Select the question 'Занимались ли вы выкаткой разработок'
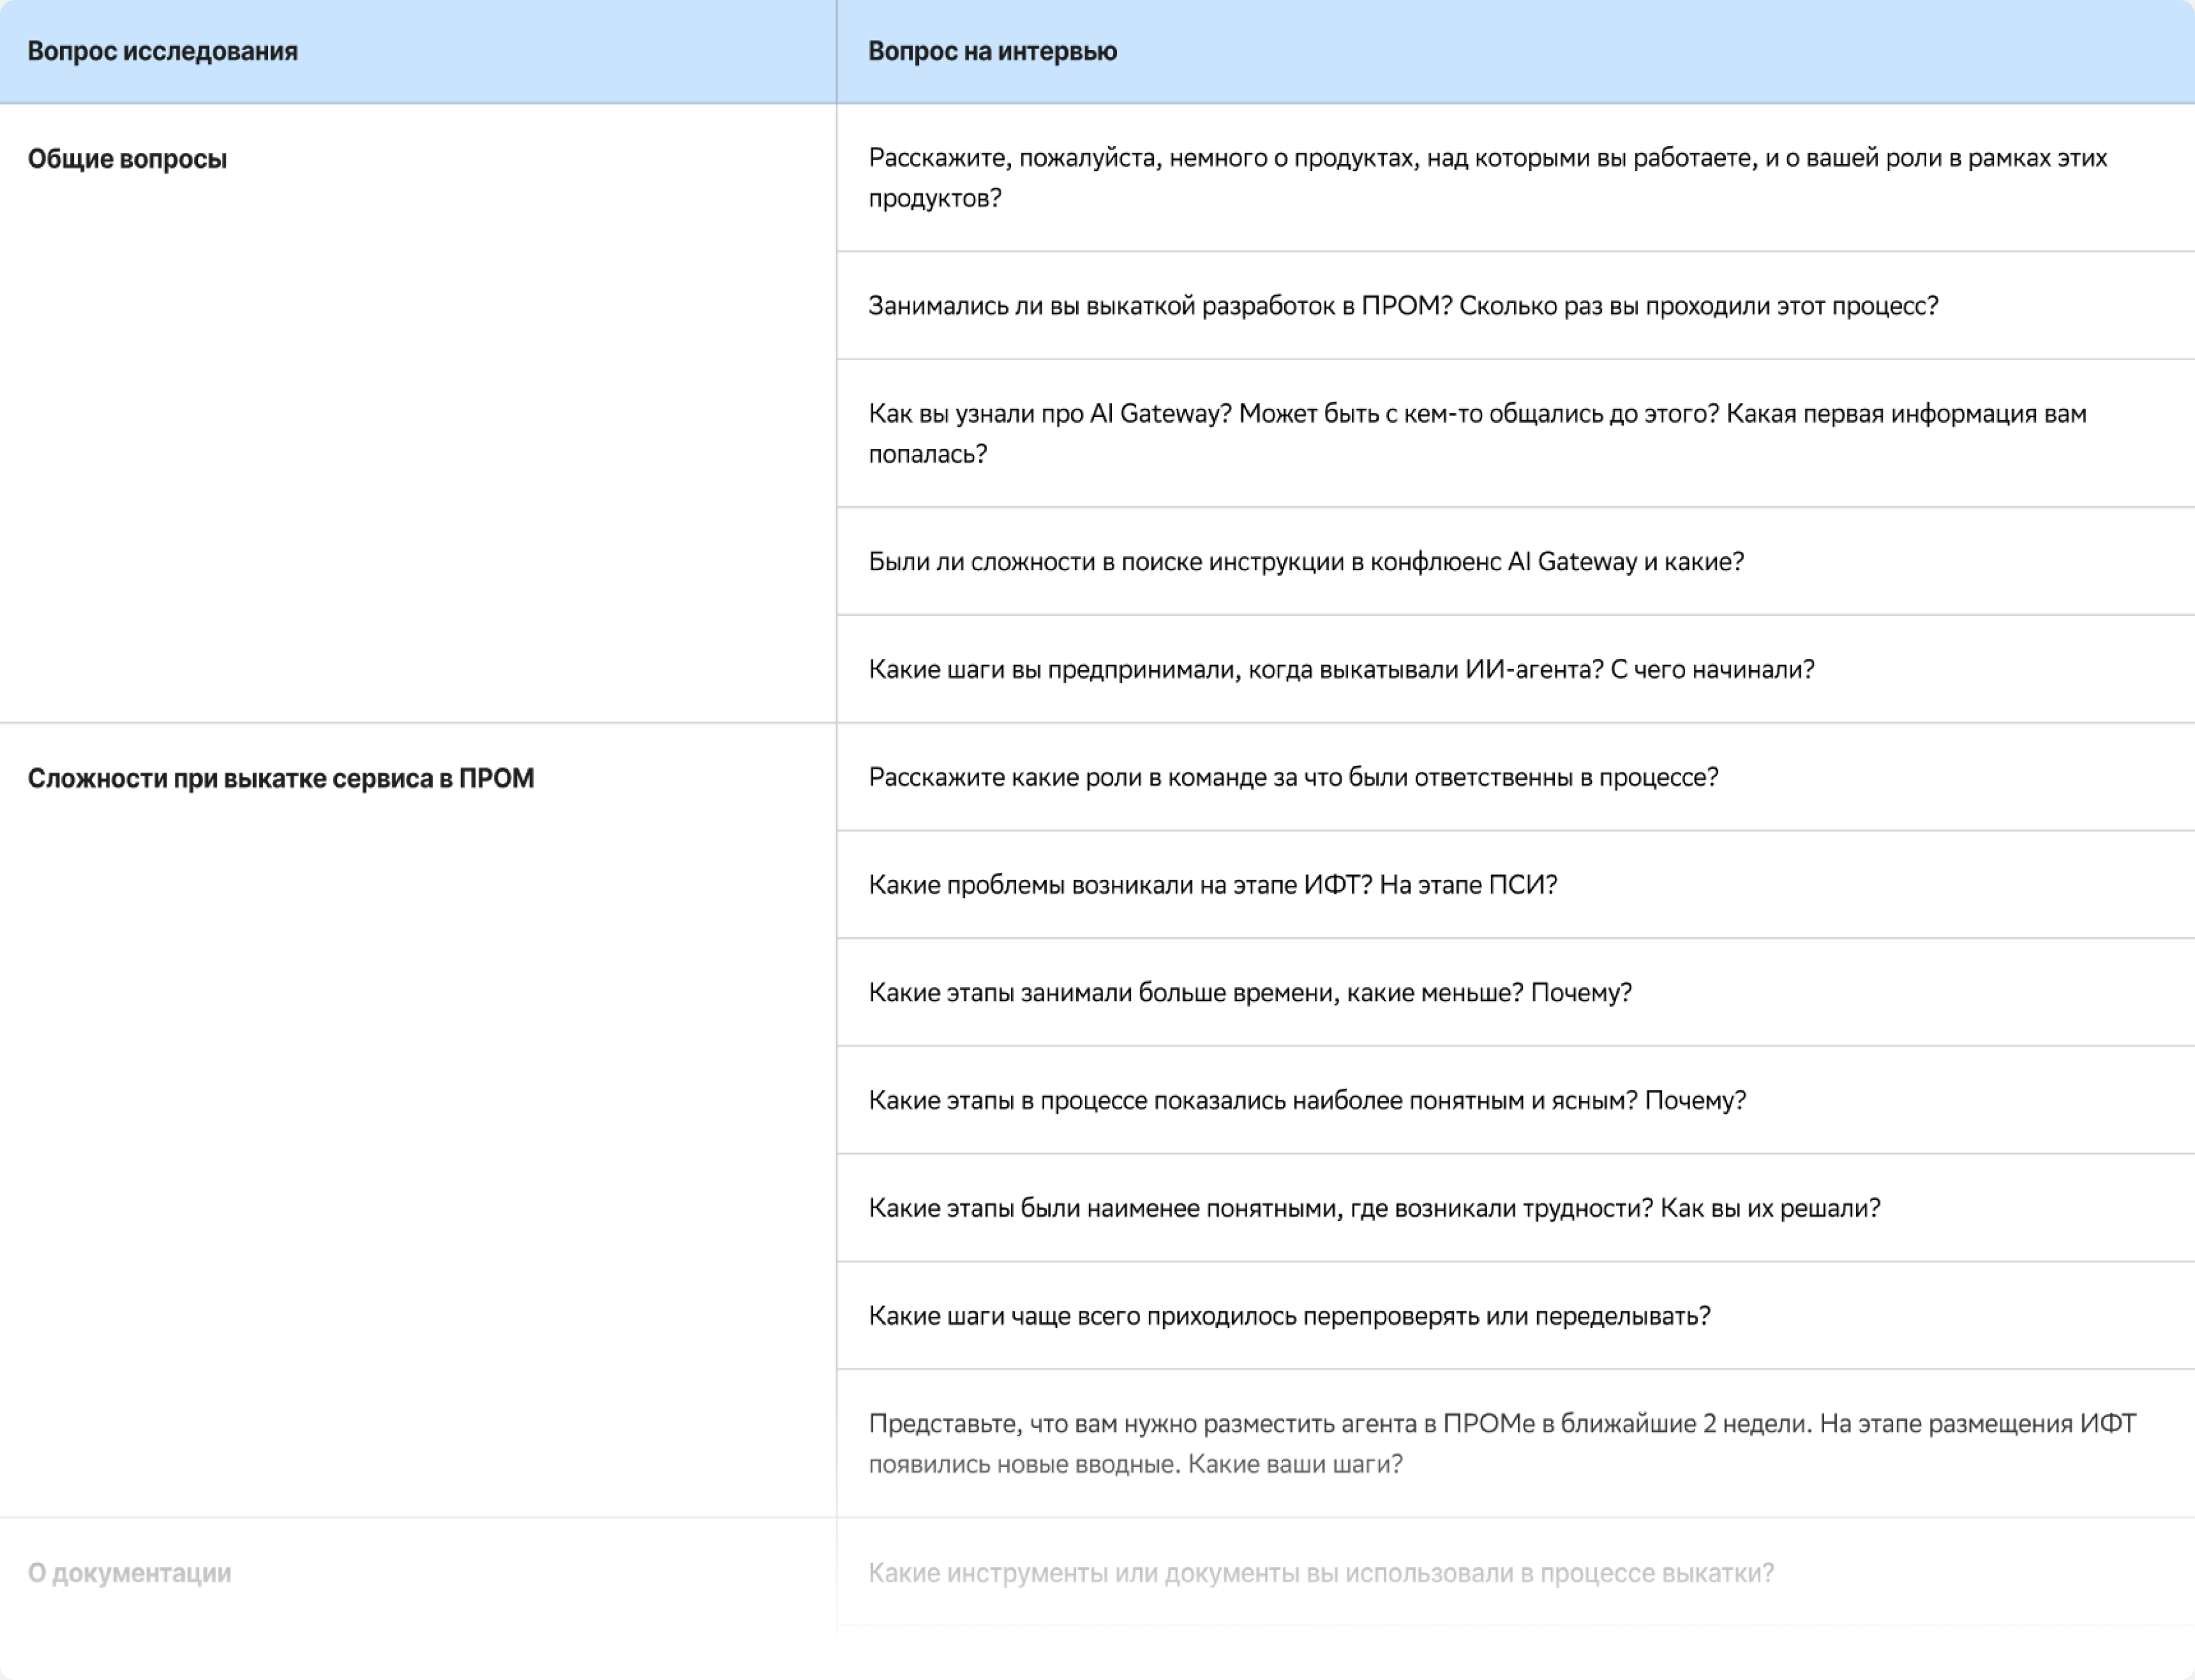Screen dimensions: 2195x1680 pos(1403,306)
